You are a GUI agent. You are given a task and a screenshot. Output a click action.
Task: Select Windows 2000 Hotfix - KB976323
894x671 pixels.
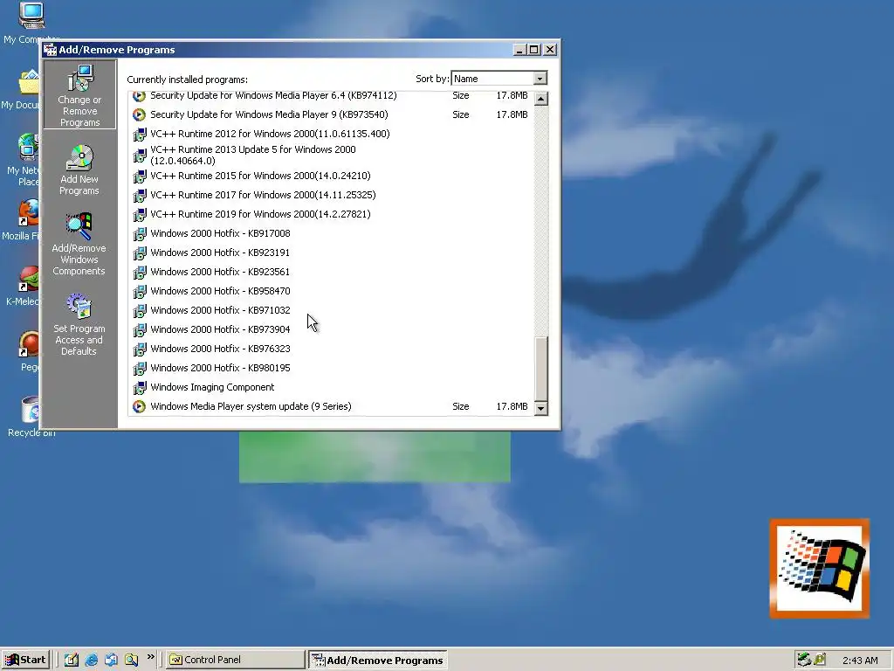[331, 349]
